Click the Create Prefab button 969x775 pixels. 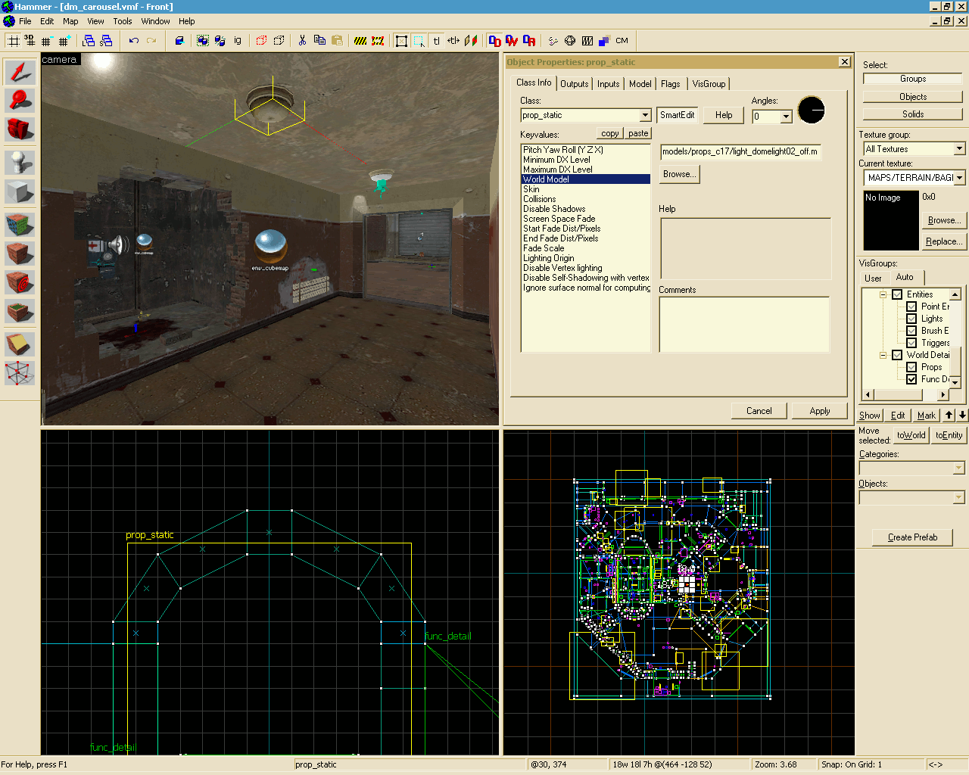pos(912,537)
